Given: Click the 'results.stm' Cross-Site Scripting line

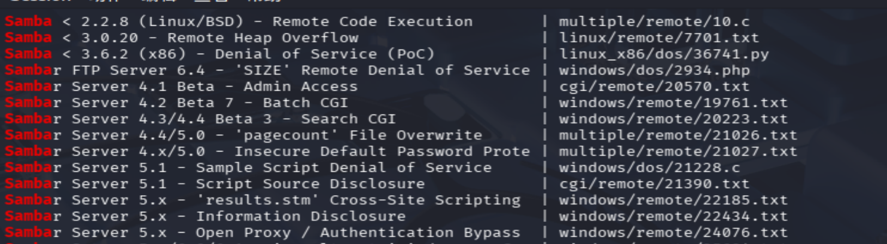Looking at the screenshot, I should [x=263, y=200].
